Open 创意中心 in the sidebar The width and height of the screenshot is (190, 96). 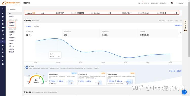coord(11,46)
